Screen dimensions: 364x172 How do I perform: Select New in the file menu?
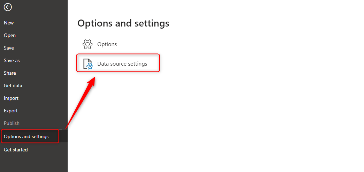pyautogui.click(x=9, y=23)
